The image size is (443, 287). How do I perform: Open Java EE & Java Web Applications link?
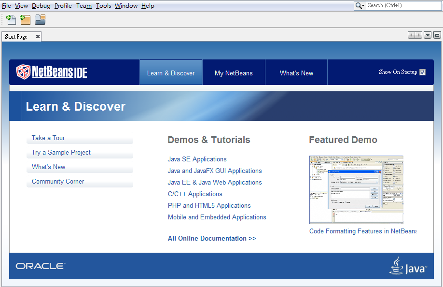[215, 182]
